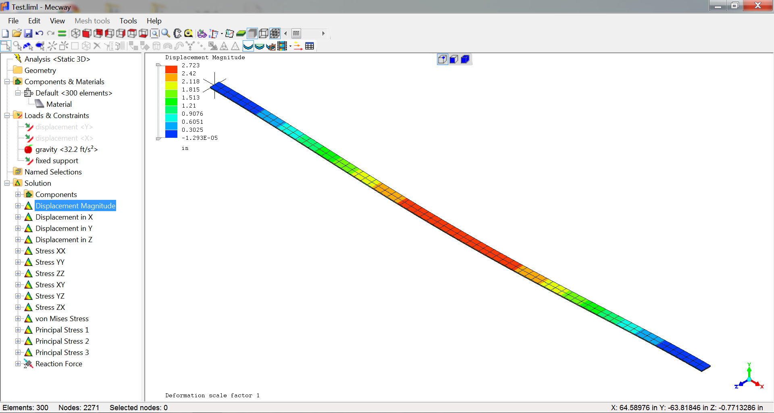The width and height of the screenshot is (774, 413).
Task: Open a file using the folder icon
Action: click(x=17, y=33)
